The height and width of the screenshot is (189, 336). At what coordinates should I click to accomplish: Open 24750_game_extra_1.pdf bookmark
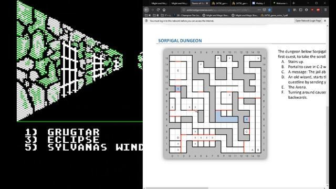[x=274, y=15]
